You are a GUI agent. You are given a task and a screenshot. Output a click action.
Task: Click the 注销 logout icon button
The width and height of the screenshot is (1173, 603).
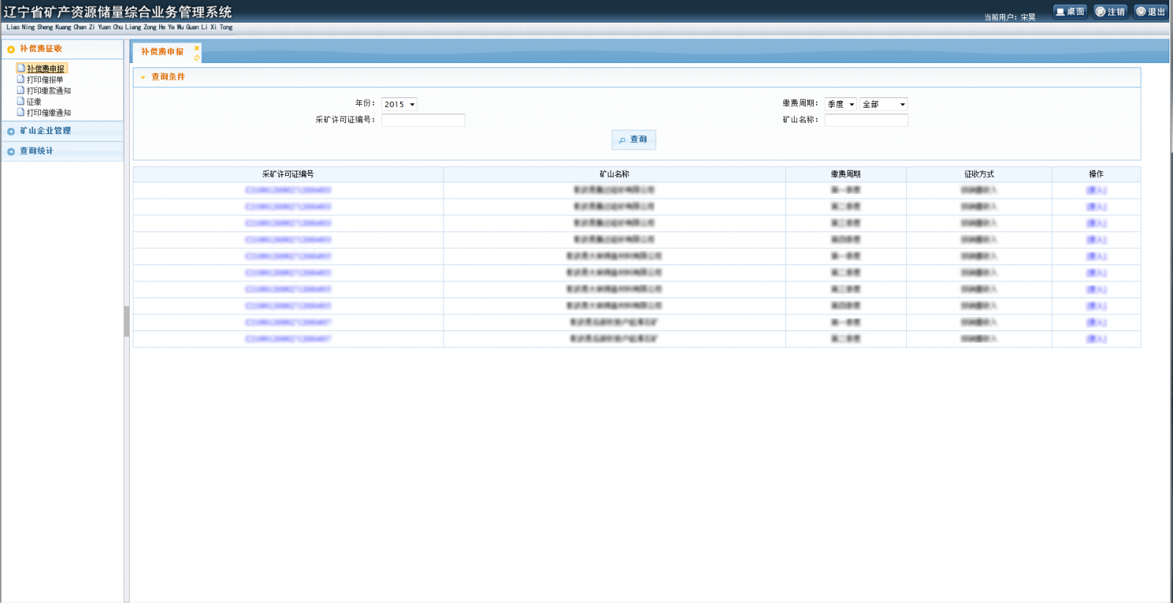pos(1110,12)
